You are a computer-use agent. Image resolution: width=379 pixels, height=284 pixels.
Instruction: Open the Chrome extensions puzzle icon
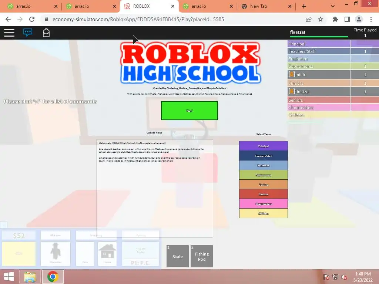pyautogui.click(x=335, y=19)
